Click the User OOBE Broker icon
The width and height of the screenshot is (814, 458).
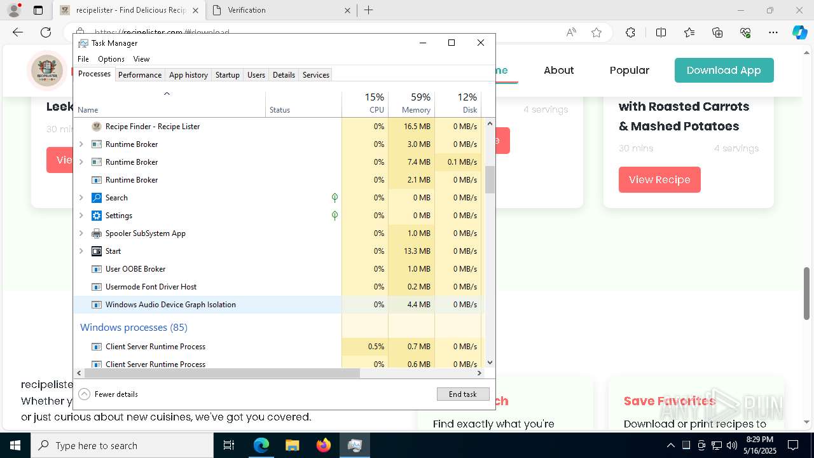(97, 269)
